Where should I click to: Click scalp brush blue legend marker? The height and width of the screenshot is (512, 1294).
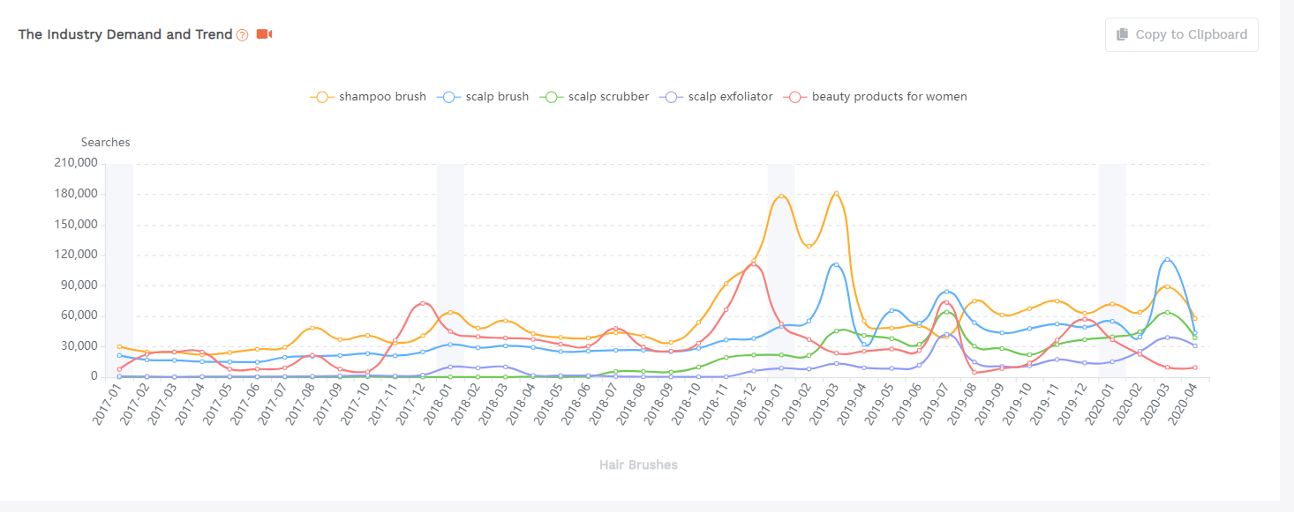point(449,97)
